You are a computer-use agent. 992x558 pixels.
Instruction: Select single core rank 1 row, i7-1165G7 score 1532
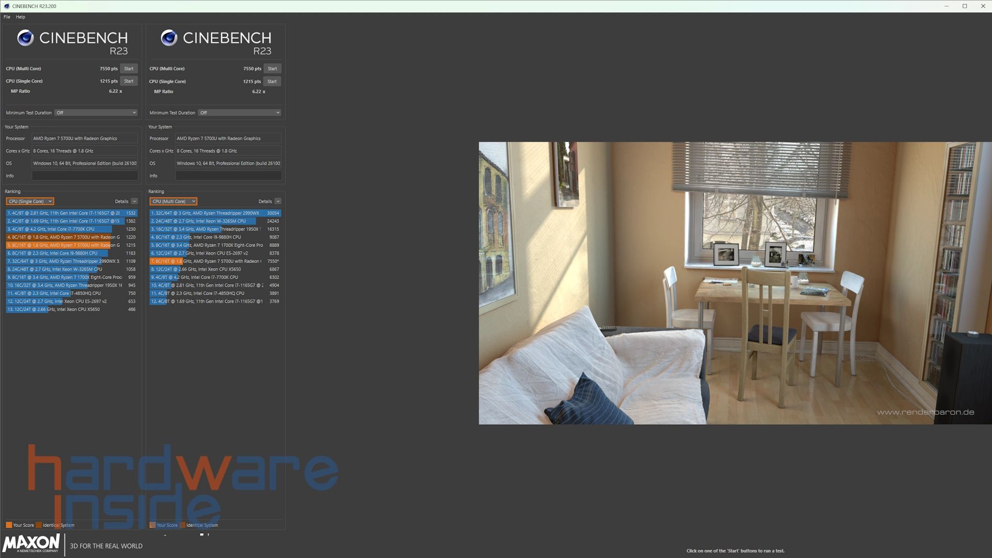72,213
